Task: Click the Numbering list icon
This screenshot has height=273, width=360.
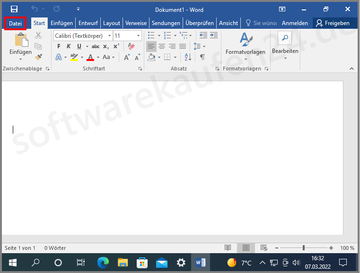Action: tap(167, 35)
